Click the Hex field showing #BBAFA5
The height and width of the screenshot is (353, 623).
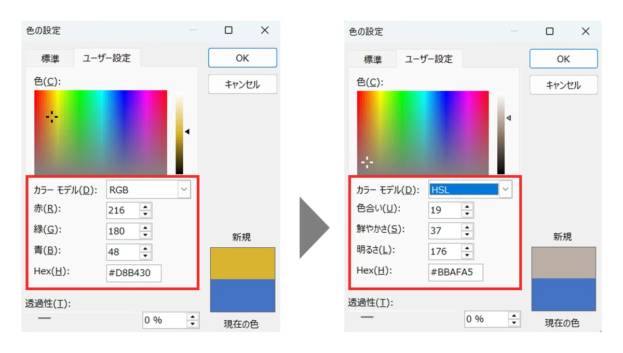coord(456,273)
